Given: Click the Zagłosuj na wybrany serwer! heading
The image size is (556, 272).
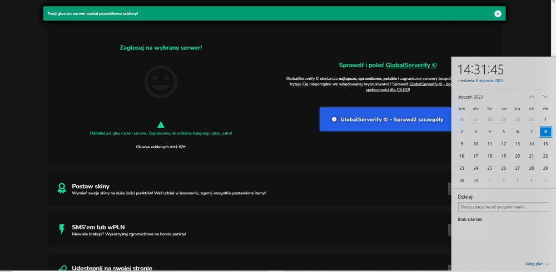Looking at the screenshot, I should coord(161,47).
